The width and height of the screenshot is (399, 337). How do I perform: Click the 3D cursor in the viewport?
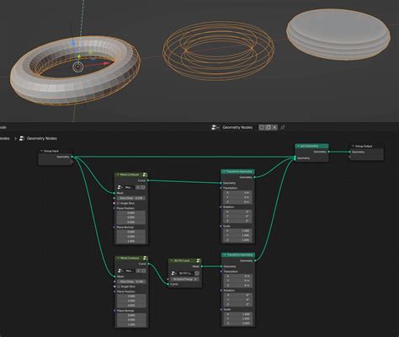click(x=77, y=67)
